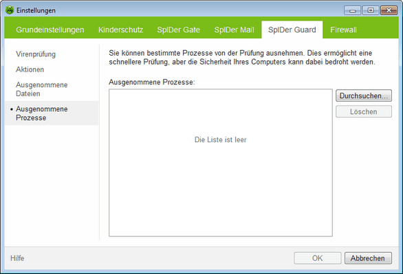Cancel with the Abbrechen button
Image resolution: width=403 pixels, height=274 pixels.
click(x=368, y=258)
